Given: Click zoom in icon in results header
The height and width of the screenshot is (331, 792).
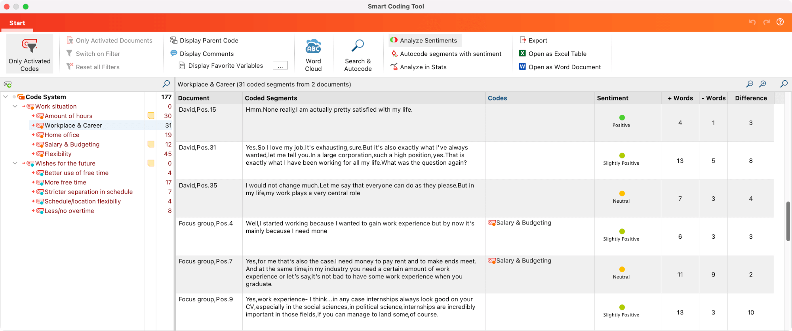Looking at the screenshot, I should [763, 84].
